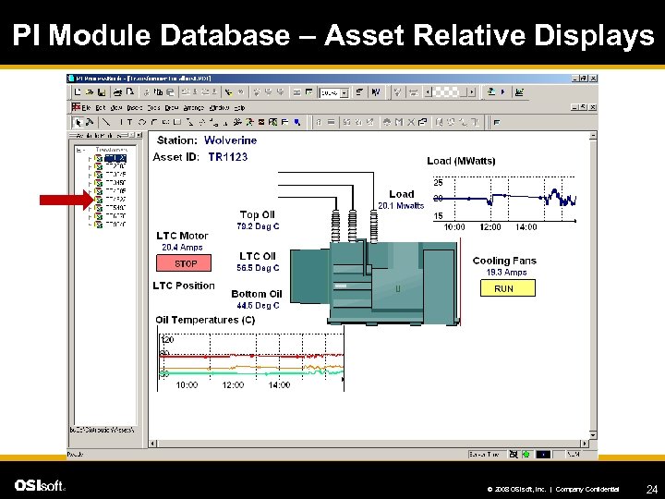Click the status bar crossed-out icon
This screenshot has width=665, height=499.
(x=514, y=455)
